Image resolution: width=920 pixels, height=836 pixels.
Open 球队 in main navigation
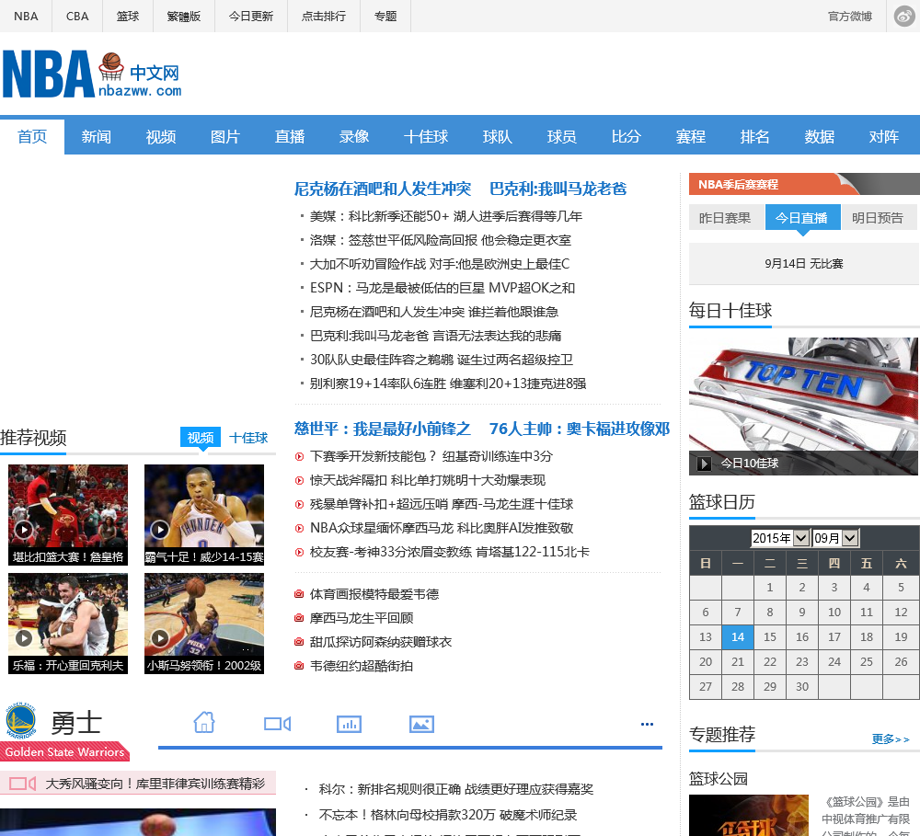coord(498,137)
